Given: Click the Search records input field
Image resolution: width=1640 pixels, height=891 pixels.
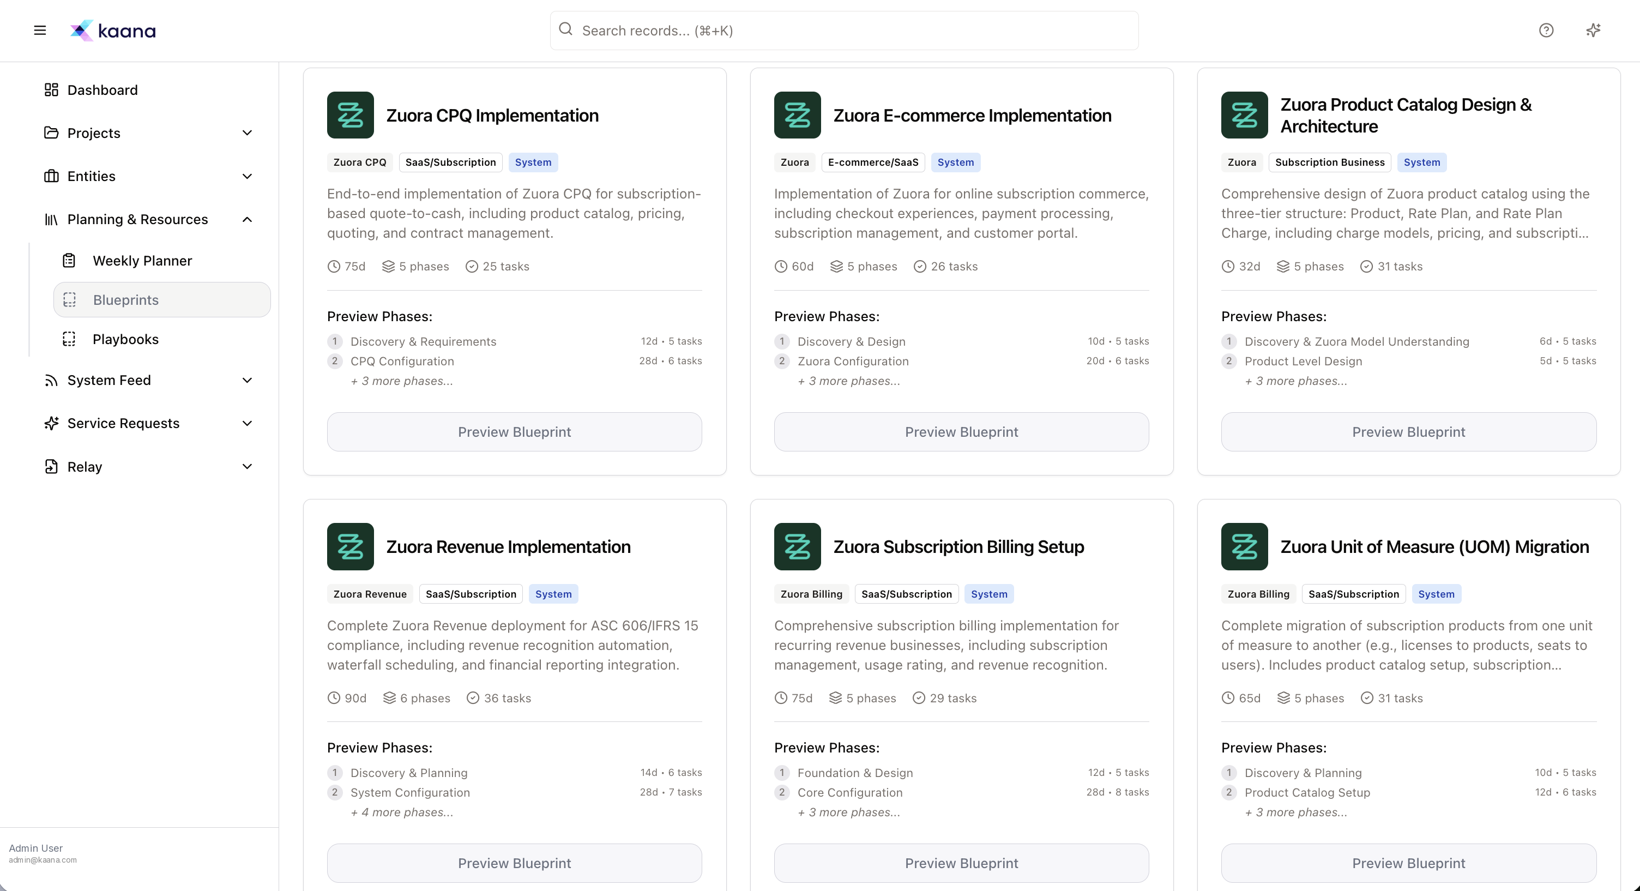Looking at the screenshot, I should pyautogui.click(x=843, y=31).
